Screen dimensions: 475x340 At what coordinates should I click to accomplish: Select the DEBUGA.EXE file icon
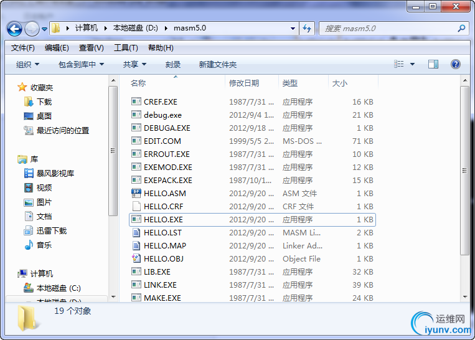pyautogui.click(x=136, y=128)
